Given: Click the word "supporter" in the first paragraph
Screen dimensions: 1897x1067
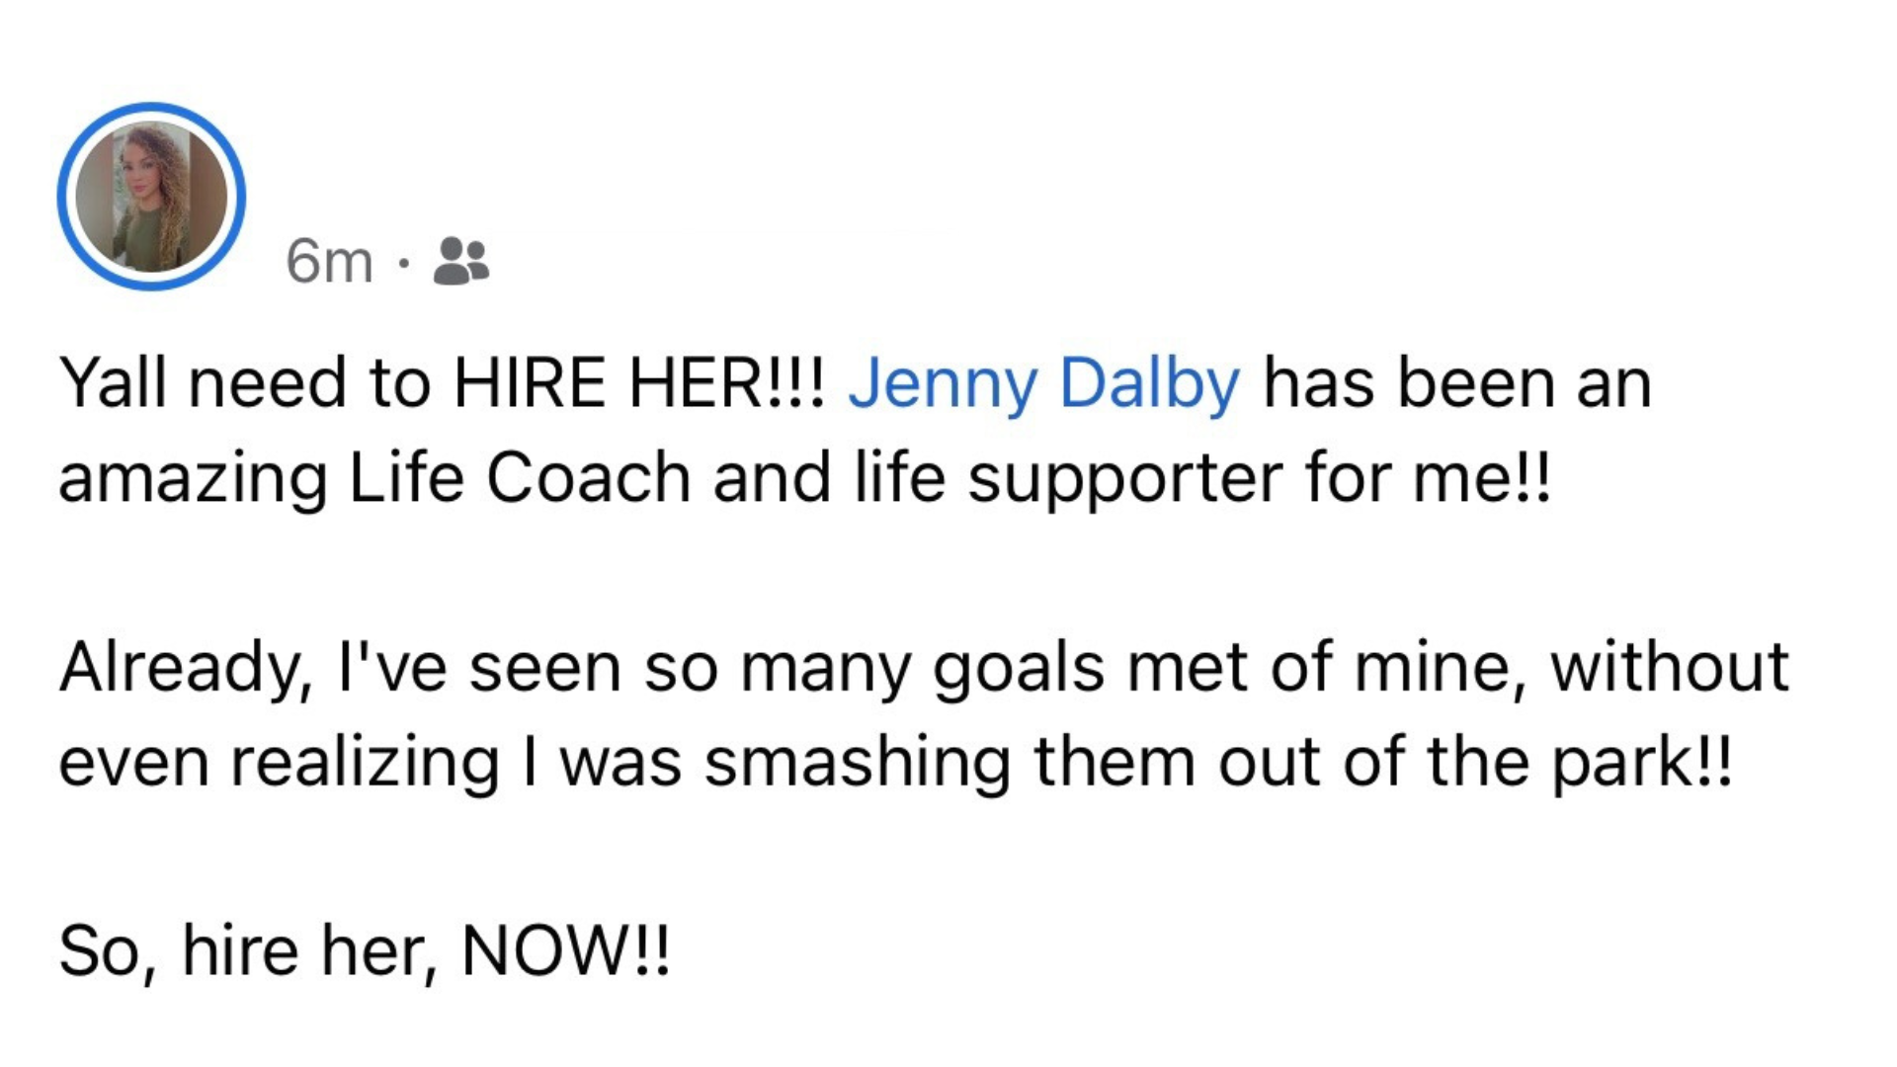Looking at the screenshot, I should click(x=1124, y=478).
